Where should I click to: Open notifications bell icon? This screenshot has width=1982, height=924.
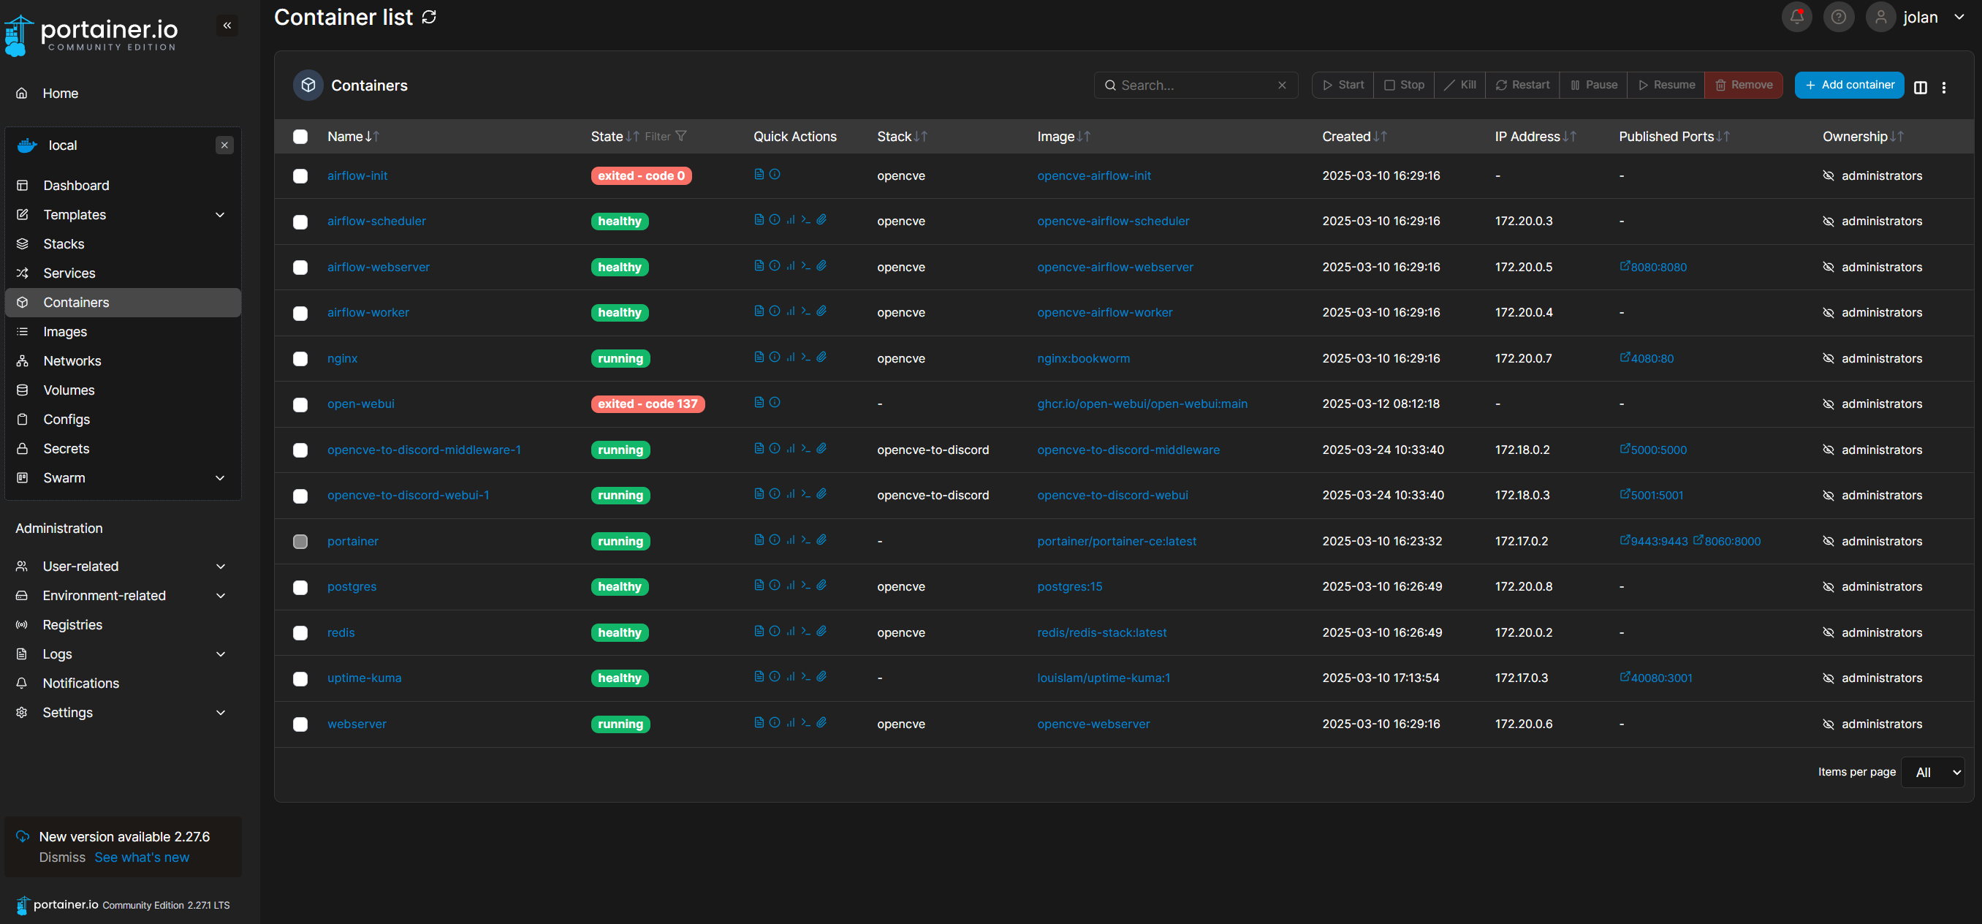1796,16
